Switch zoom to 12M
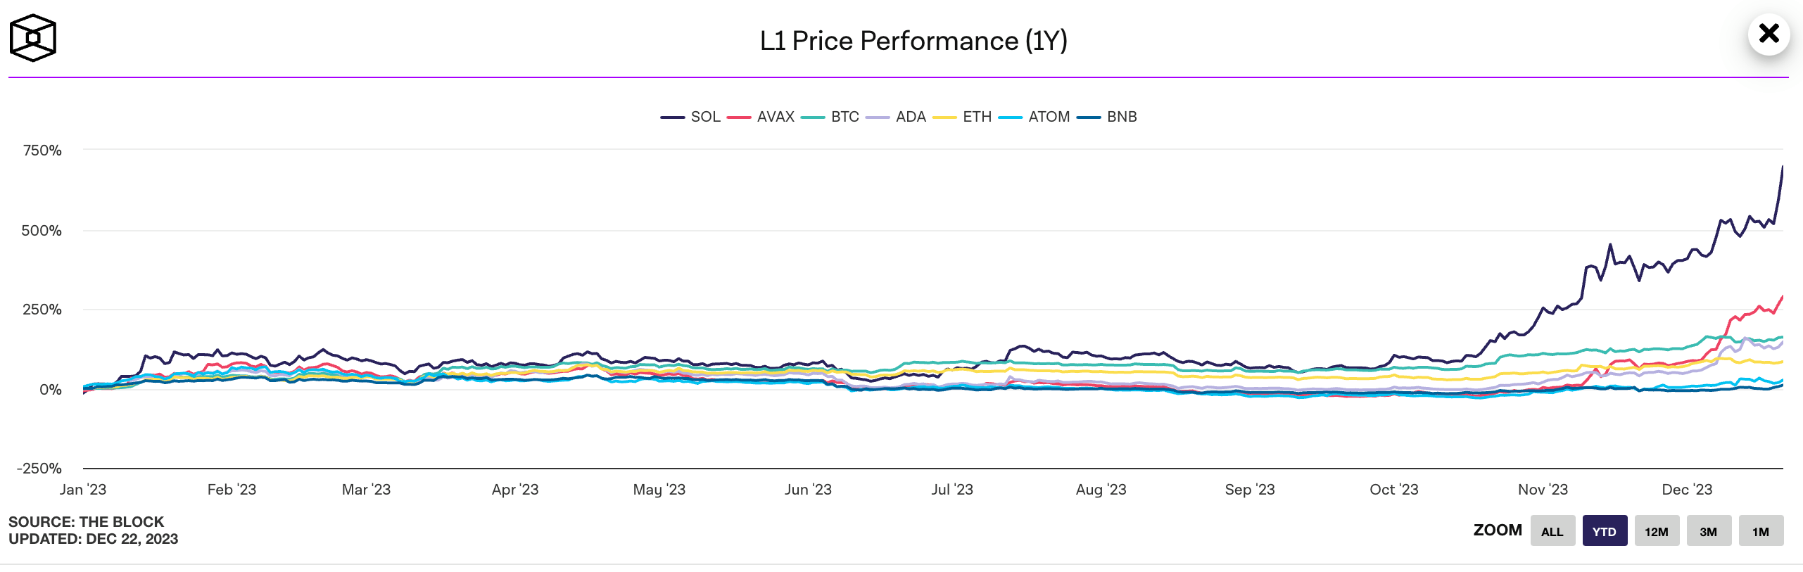Screen dimensions: 1803x572 tap(1657, 531)
